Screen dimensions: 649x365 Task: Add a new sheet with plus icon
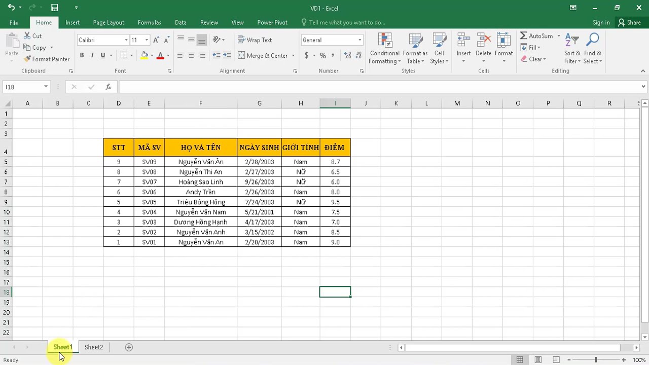[x=129, y=347]
